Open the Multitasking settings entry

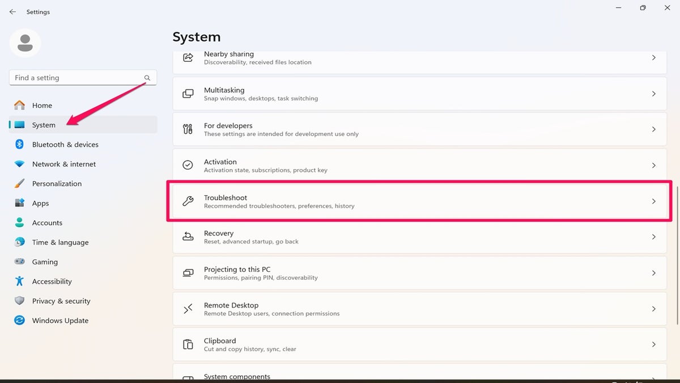[419, 94]
